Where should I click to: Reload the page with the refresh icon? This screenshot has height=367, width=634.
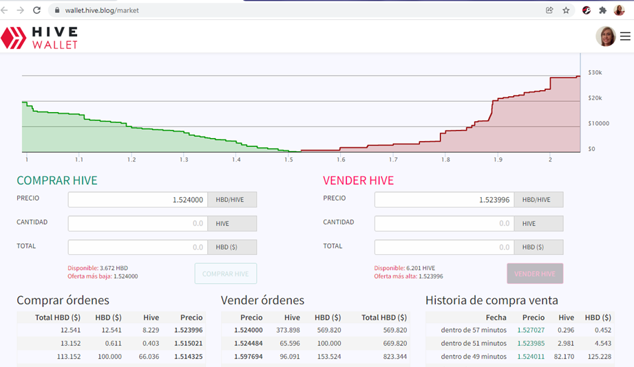click(x=36, y=10)
